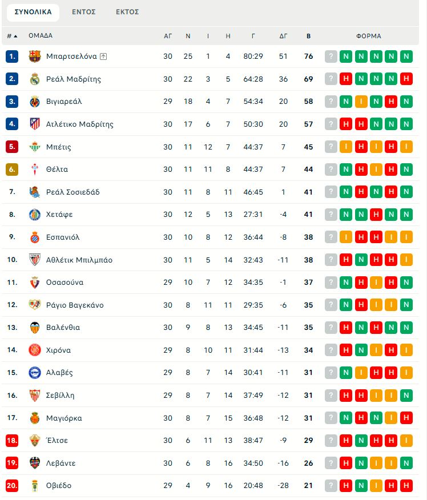Select the ΣΥΝΟΛΙΚΑ tab
The image size is (427, 500).
33,12
